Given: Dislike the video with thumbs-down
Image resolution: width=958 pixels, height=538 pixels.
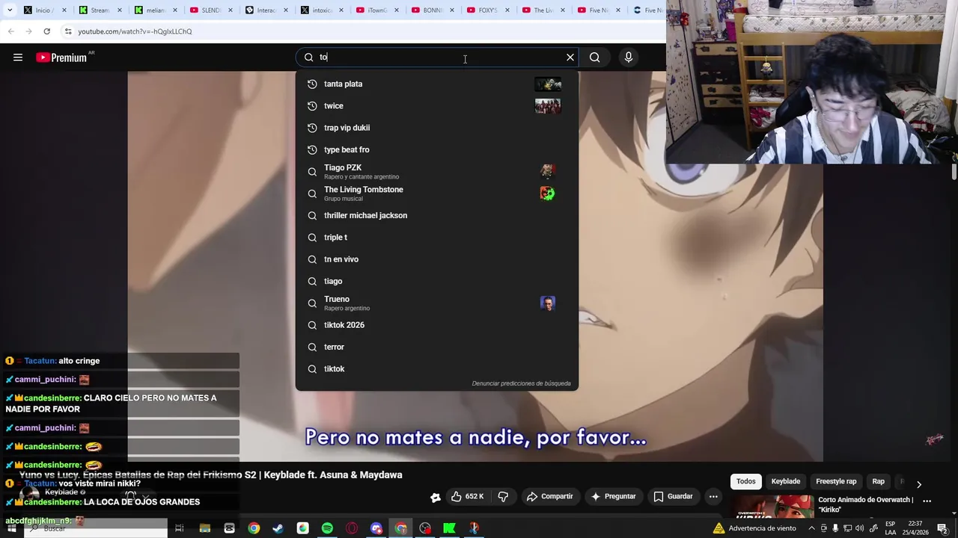Looking at the screenshot, I should click(x=503, y=496).
